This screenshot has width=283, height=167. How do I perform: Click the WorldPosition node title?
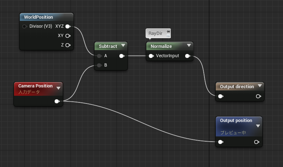pos(38,17)
